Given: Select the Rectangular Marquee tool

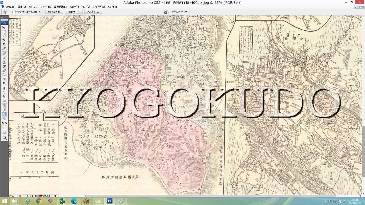Looking at the screenshot, I should 4,32.
